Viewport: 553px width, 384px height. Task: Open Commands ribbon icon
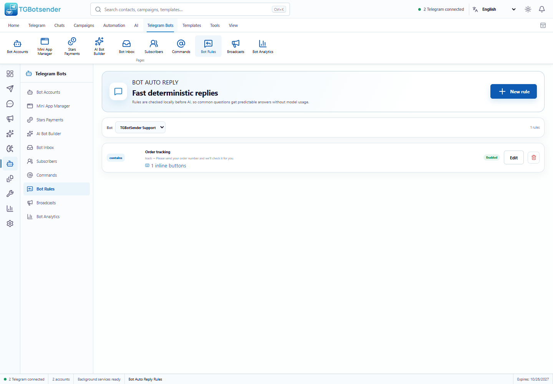[x=181, y=46]
